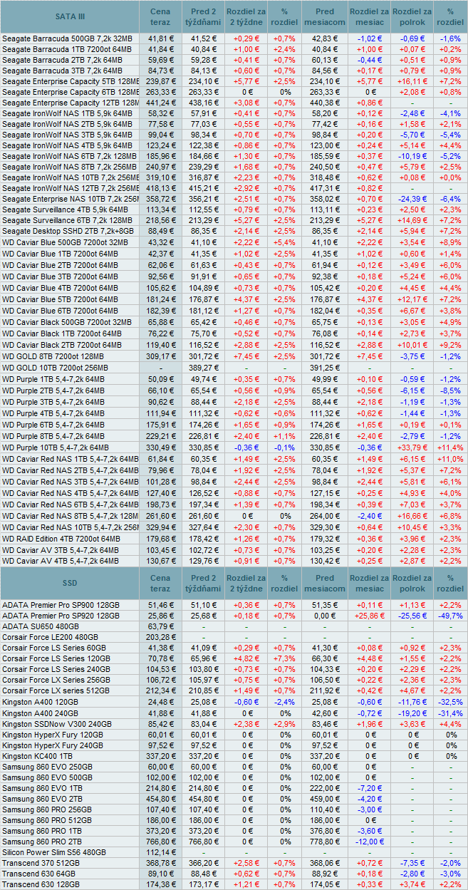
Task: Select Cena teraz header in SATA III table
Action: (x=160, y=17)
